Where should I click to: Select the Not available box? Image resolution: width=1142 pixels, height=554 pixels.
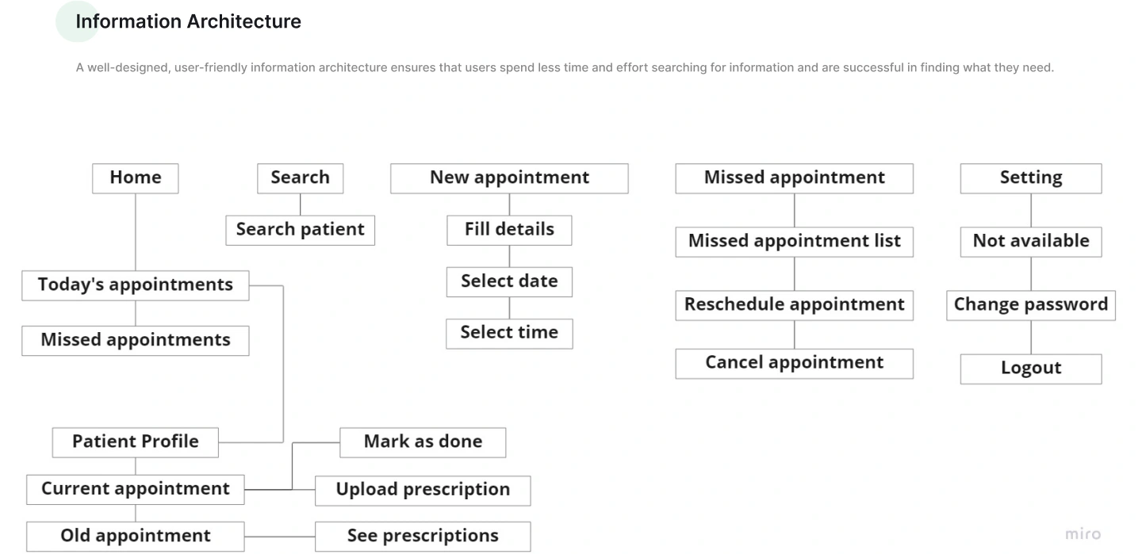(x=1030, y=241)
